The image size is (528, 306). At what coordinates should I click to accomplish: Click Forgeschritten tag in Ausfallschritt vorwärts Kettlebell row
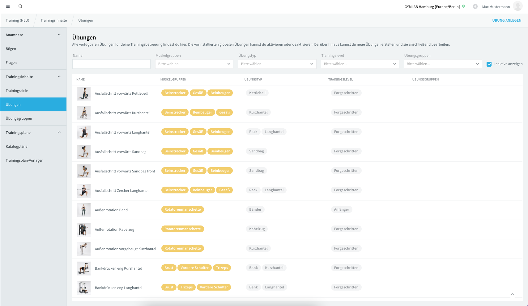346,93
